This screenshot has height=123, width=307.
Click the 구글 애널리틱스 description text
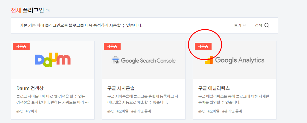point(234,99)
